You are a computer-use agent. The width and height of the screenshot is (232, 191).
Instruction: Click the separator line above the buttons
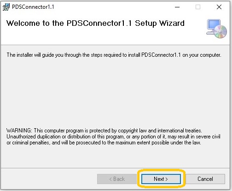point(116,168)
